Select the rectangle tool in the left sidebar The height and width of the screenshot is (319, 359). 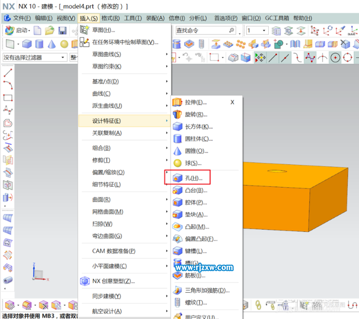8,98
